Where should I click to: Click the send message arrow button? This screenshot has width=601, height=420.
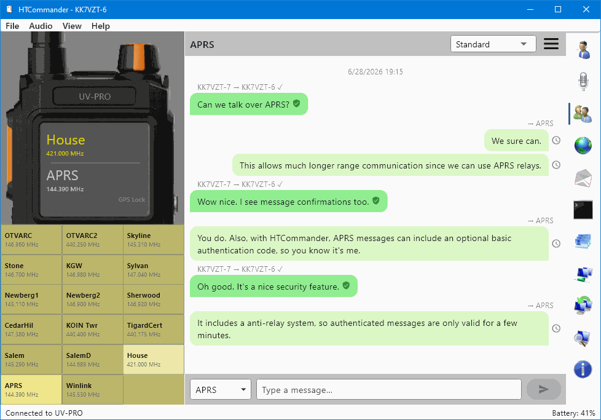[x=543, y=389]
